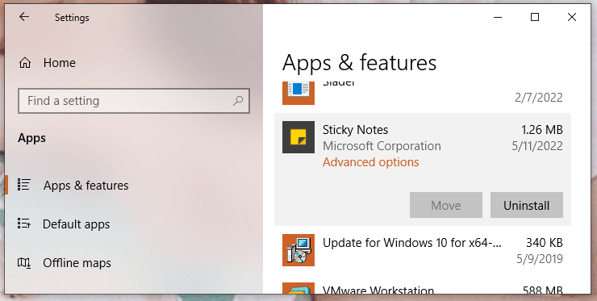Click the VMware Workstation icon
Viewport: 597px width, 301px height.
click(x=298, y=288)
